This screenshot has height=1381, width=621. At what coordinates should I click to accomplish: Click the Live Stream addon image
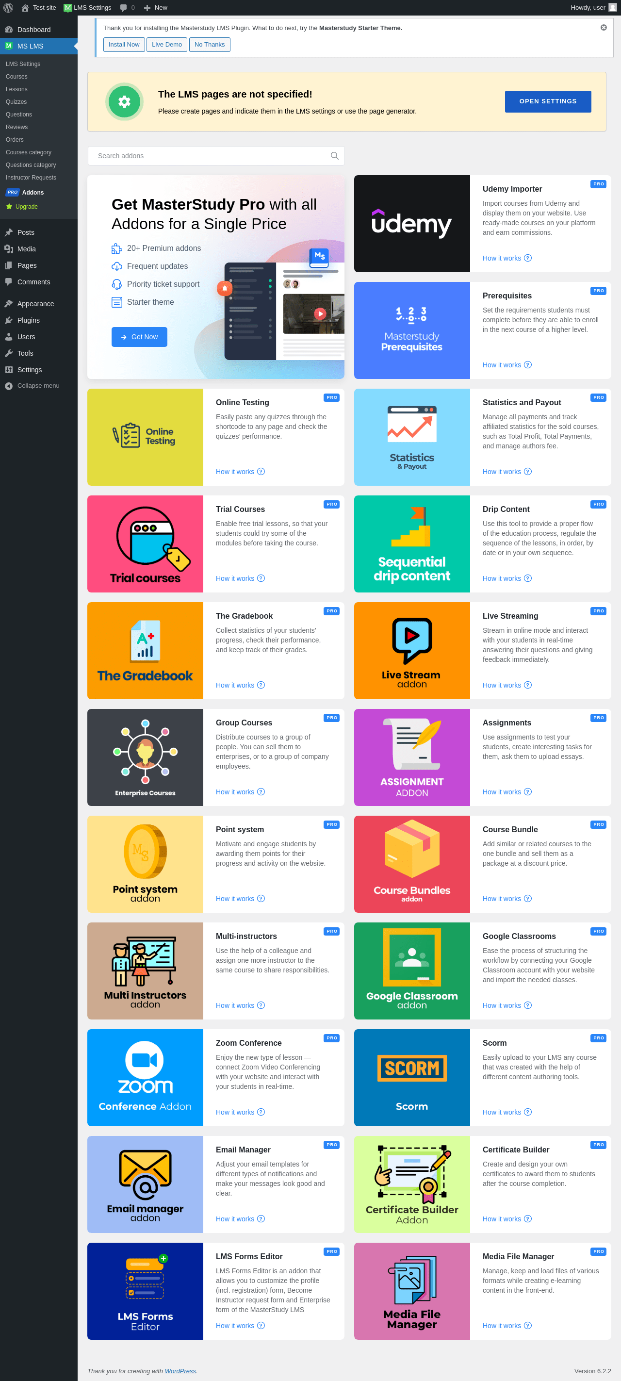pyautogui.click(x=411, y=650)
